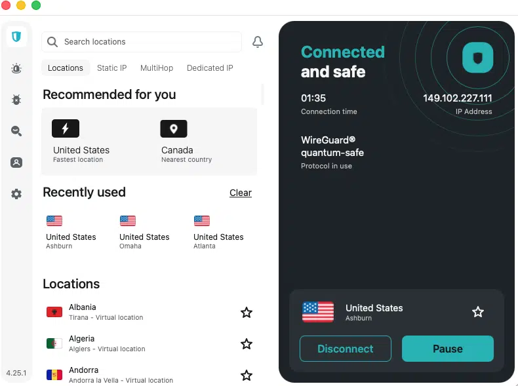Switch to the MultiHop tab

pos(157,68)
